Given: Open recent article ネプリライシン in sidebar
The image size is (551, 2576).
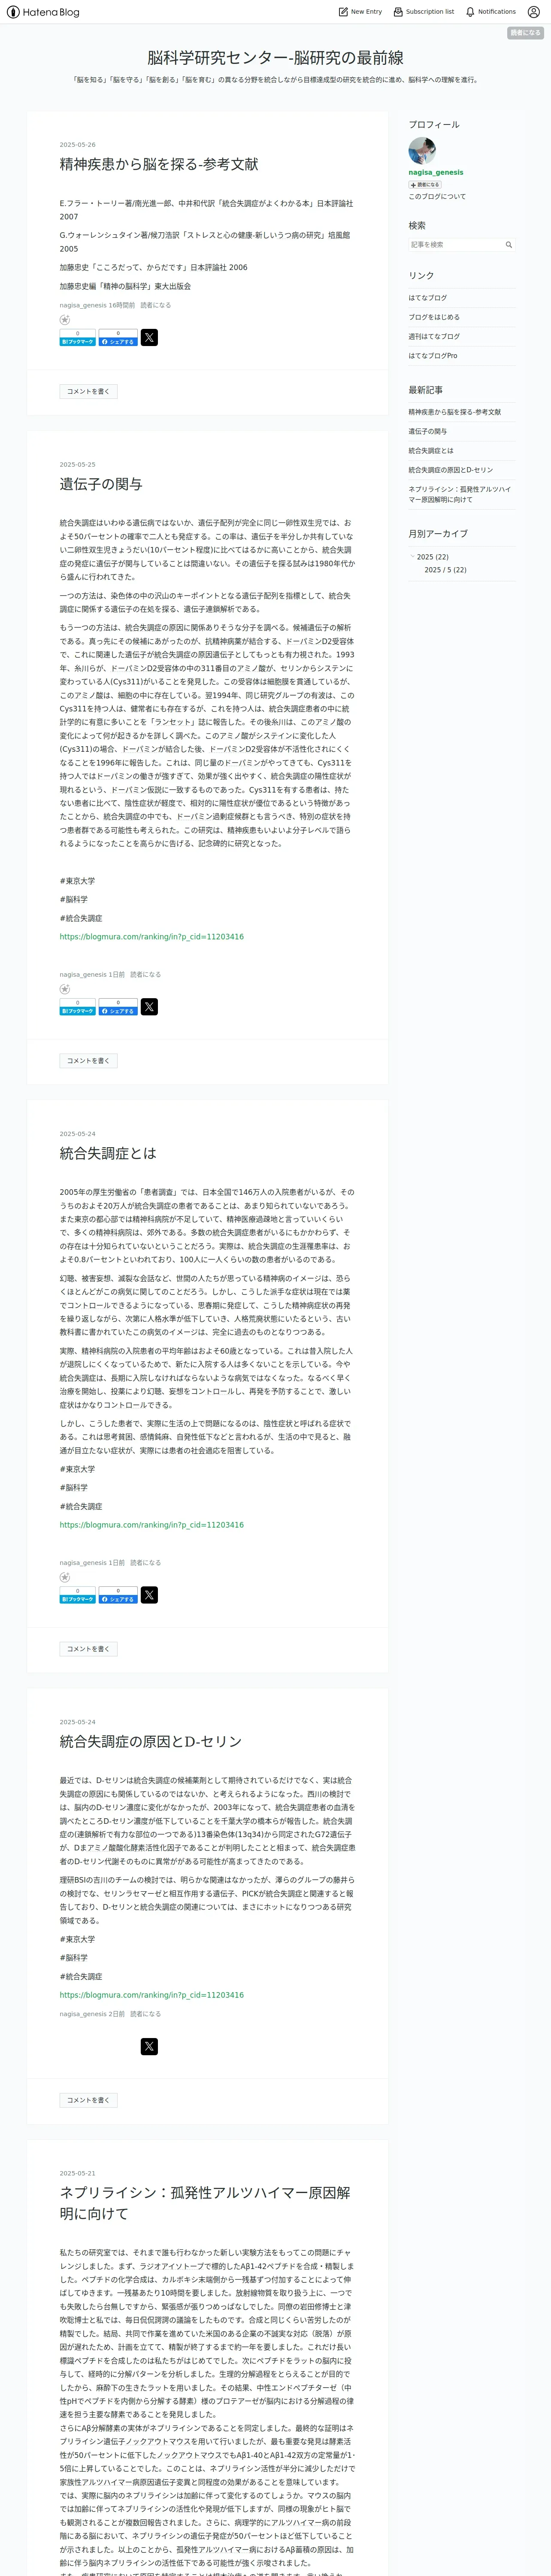Looking at the screenshot, I should pyautogui.click(x=459, y=494).
